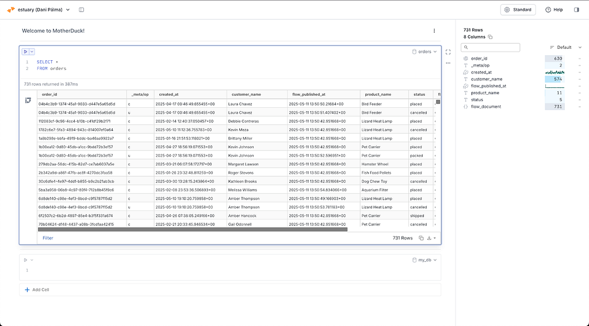Viewport: 589px width, 326px height.
Task: Click the packed status cell
Action: 420,156
